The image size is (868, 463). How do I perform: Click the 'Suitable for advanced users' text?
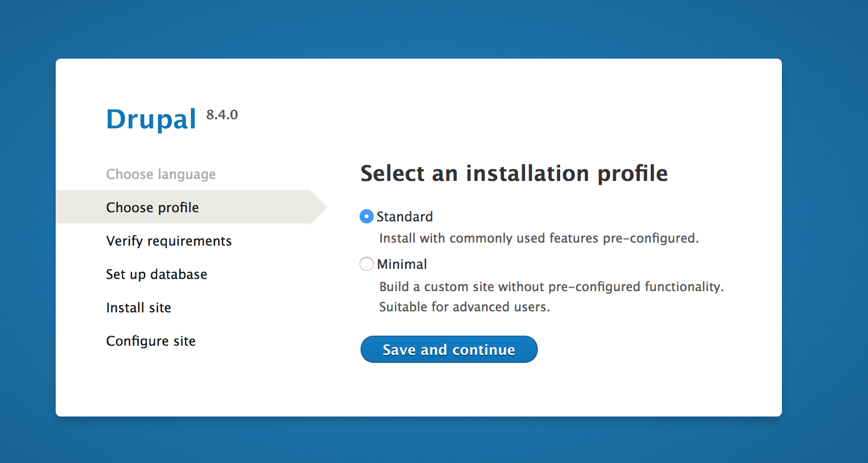[x=464, y=307]
